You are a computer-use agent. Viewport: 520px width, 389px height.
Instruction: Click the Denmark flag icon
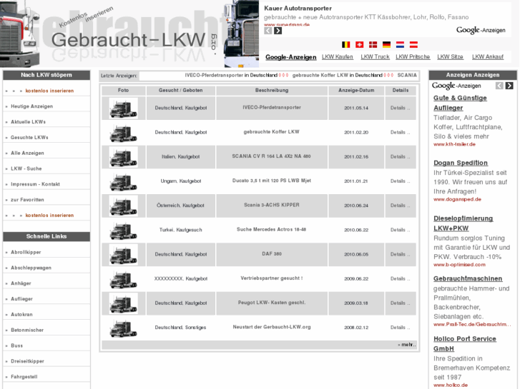click(x=373, y=44)
